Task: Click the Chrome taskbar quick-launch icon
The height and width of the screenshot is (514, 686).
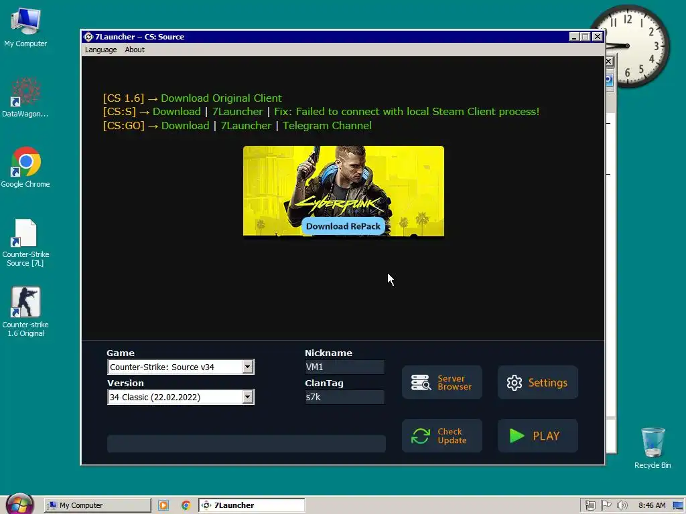Action: 186,505
